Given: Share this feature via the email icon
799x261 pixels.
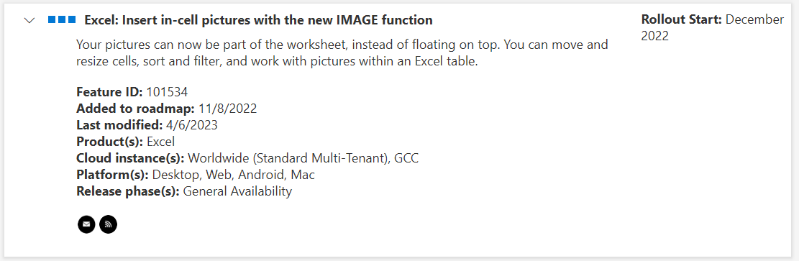Looking at the screenshot, I should pos(86,224).
